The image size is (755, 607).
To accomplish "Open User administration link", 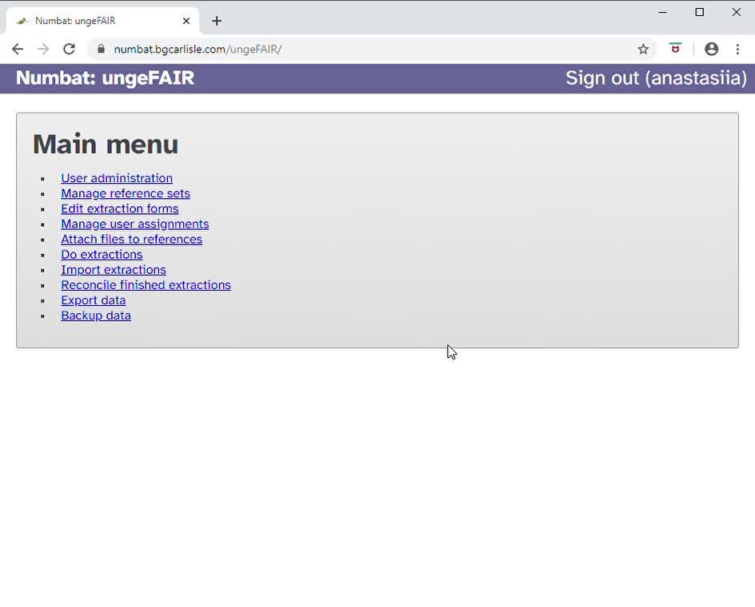I will click(x=117, y=178).
